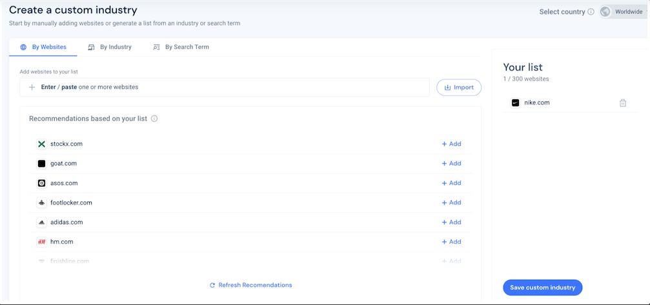This screenshot has width=650, height=305.
Task: Click the footlocker.com logo icon
Action: 41,202
